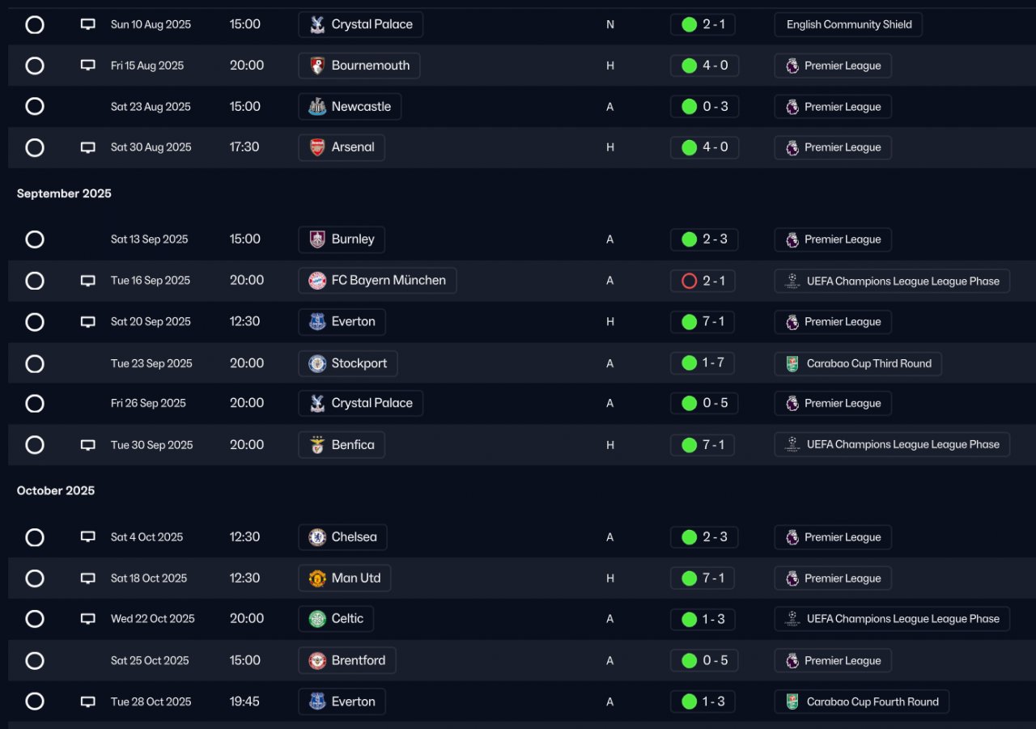The width and height of the screenshot is (1036, 729).
Task: Click the red loss indicator on the Bayern result
Action: pyautogui.click(x=690, y=281)
